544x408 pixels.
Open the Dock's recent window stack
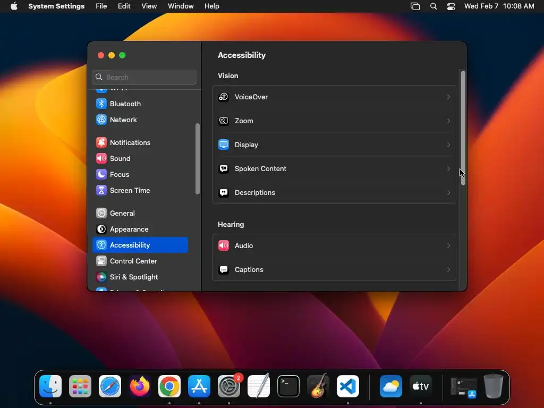click(463, 386)
